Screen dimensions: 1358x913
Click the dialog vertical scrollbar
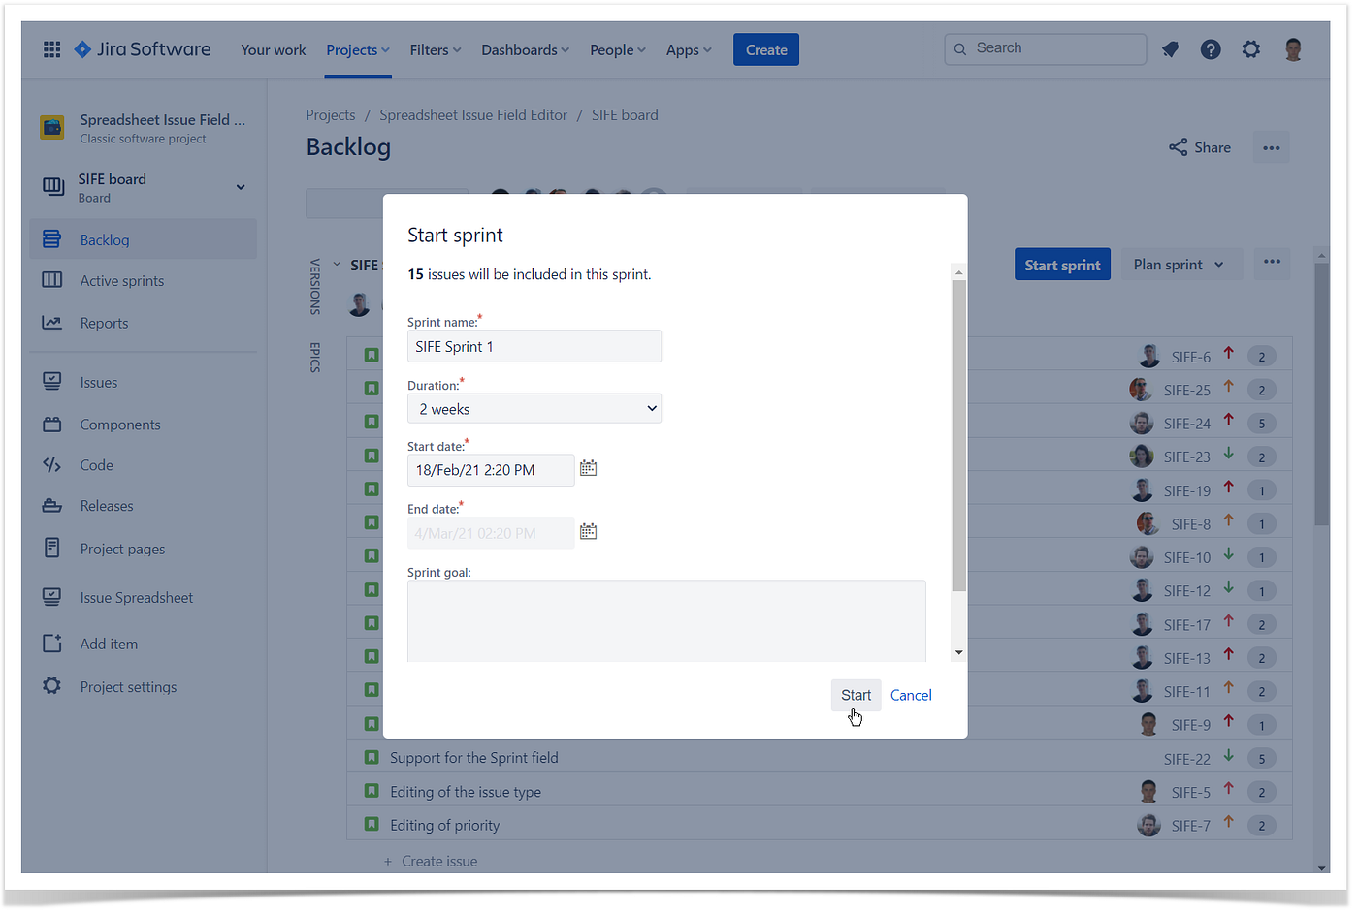click(958, 435)
